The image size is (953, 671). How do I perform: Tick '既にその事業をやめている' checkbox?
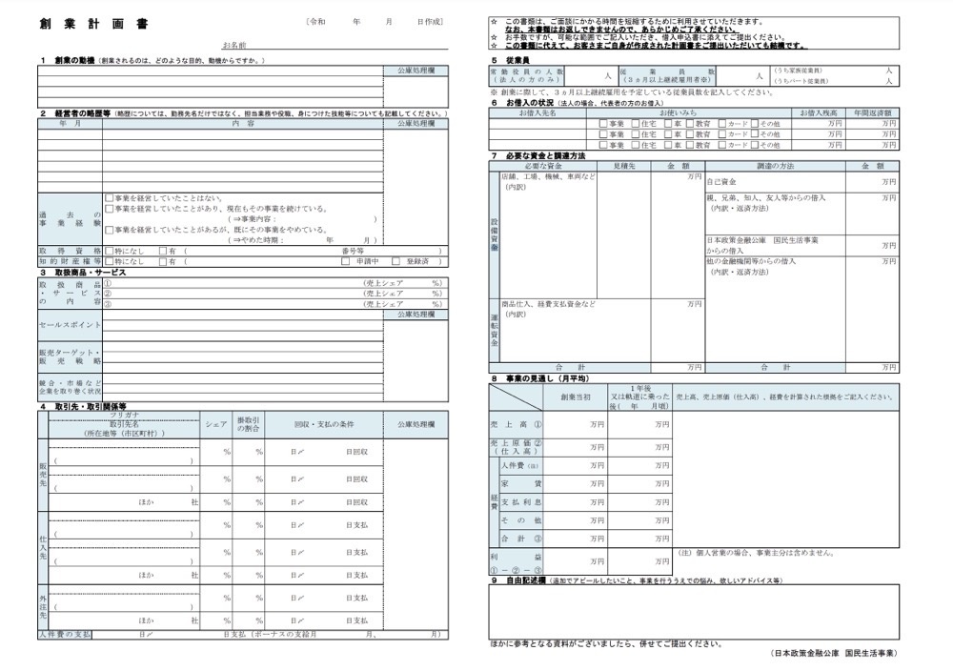(110, 230)
